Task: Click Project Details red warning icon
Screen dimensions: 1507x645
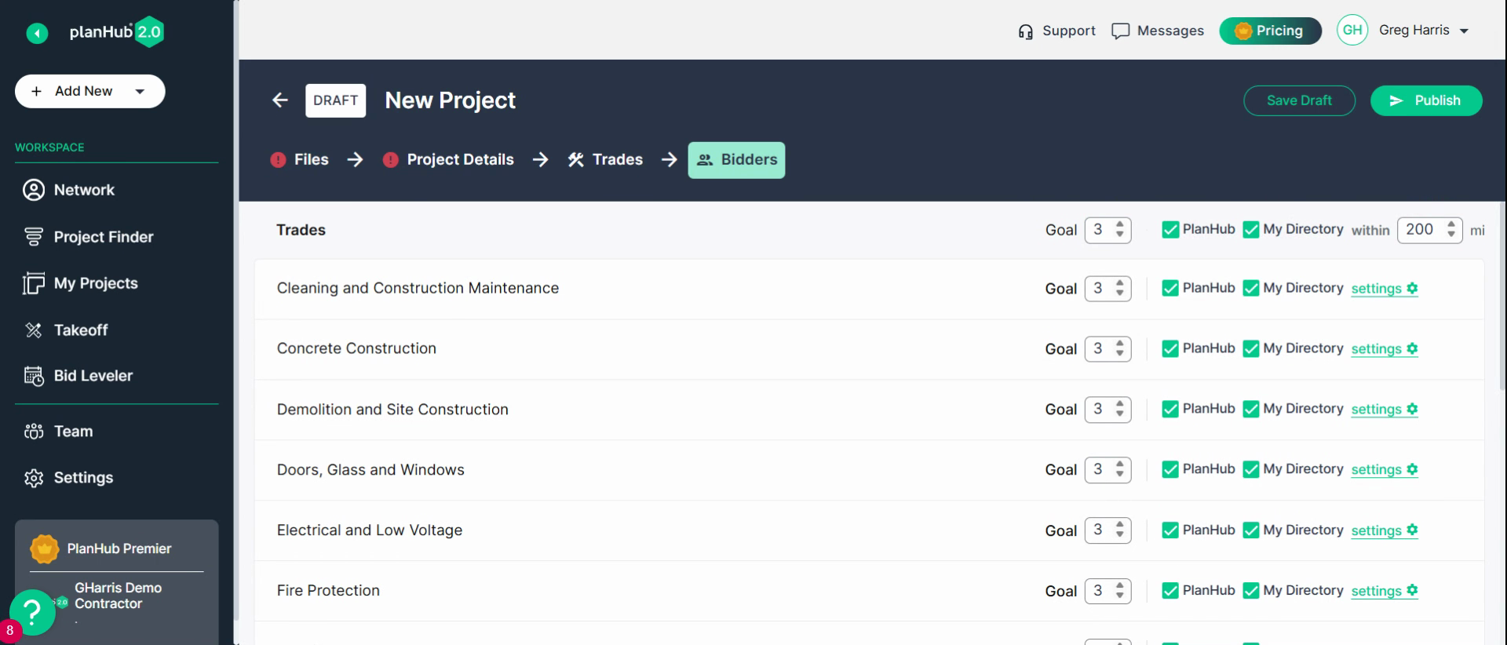Action: [391, 160]
